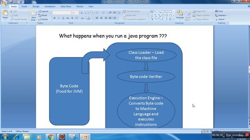Image resolution: width=250 pixels, height=140 pixels.
Task: Open Line Spacing options
Action: point(119,13)
